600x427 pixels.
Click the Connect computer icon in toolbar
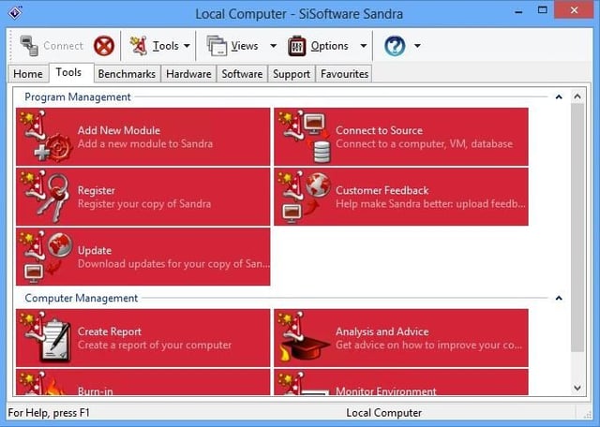[29, 46]
